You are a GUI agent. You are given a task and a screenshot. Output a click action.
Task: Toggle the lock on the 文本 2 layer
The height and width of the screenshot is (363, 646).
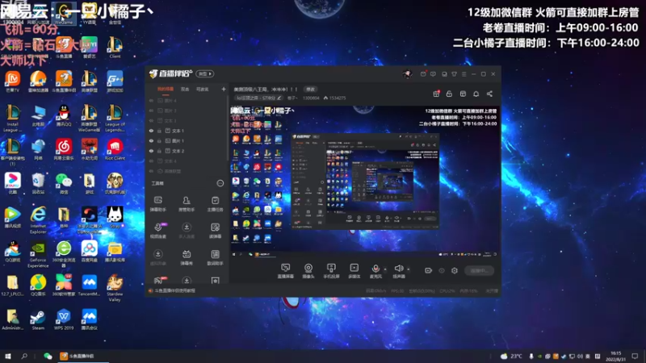click(x=159, y=151)
